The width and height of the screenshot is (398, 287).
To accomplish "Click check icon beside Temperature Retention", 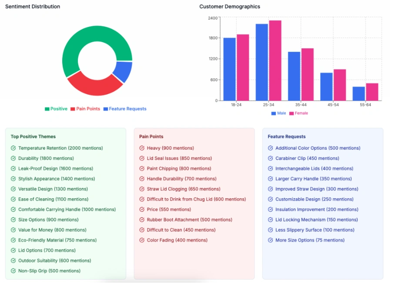I will [13, 148].
